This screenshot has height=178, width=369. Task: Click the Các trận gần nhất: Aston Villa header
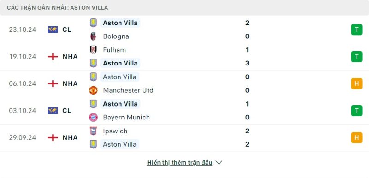click(x=57, y=8)
